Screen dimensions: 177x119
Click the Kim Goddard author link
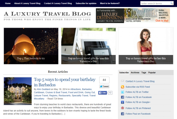44,89
